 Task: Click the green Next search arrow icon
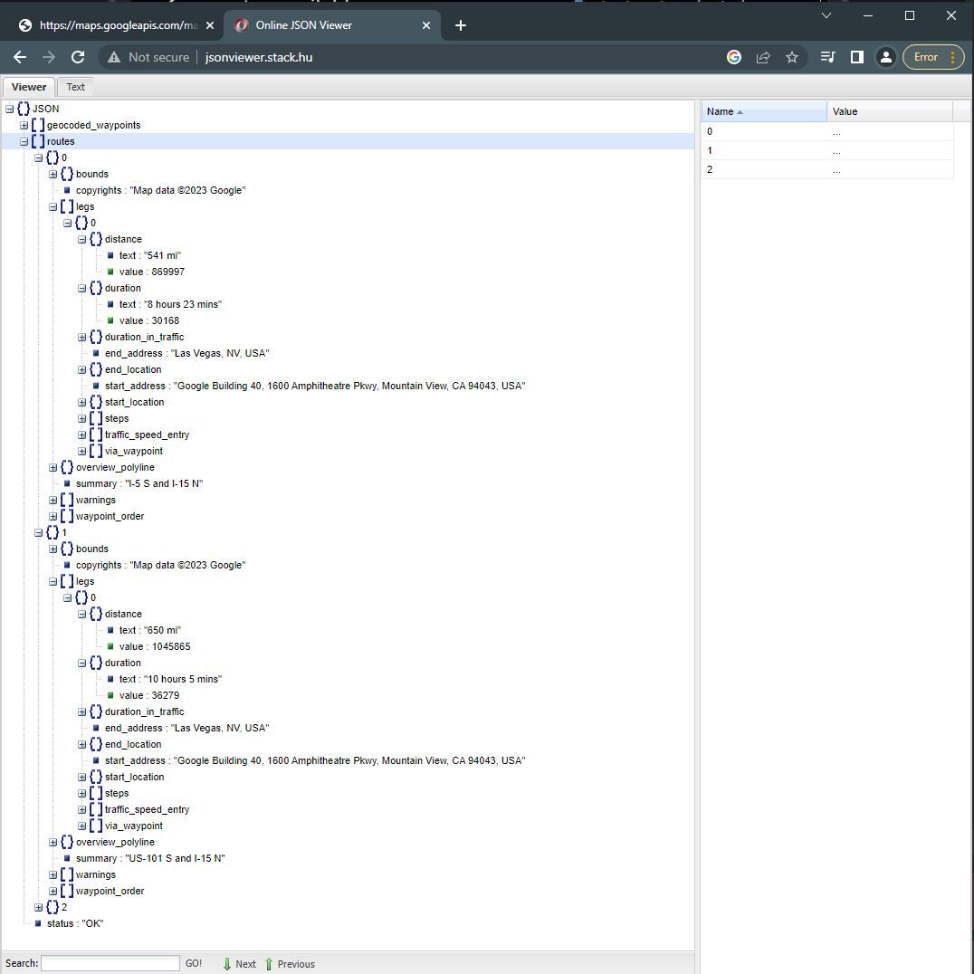[x=227, y=963]
